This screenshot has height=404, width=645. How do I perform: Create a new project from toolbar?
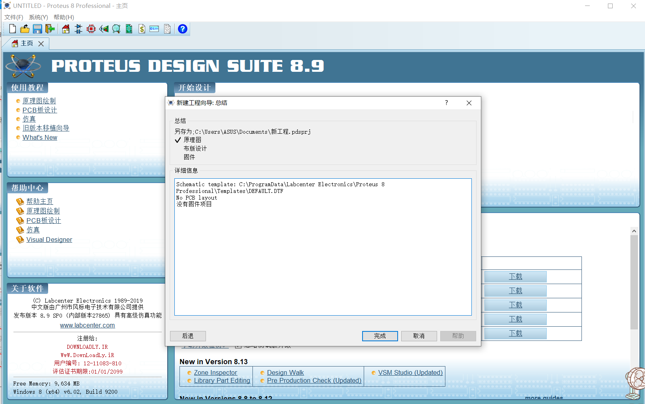pyautogui.click(x=12, y=29)
